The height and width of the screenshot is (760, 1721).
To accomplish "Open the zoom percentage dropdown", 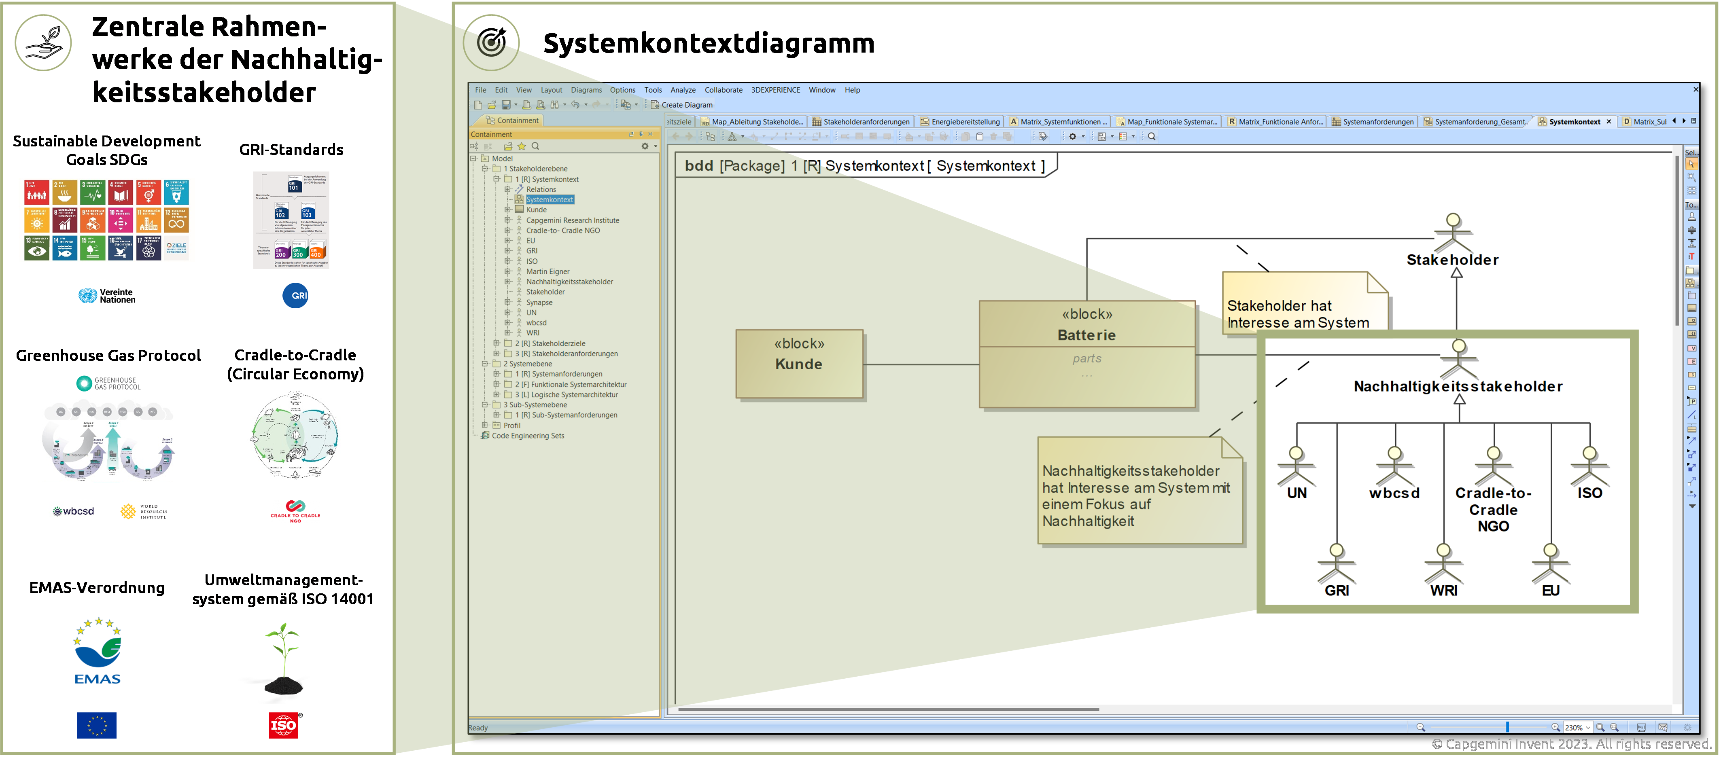I will point(1589,727).
